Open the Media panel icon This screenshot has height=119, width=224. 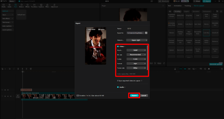click(x=4, y=5)
